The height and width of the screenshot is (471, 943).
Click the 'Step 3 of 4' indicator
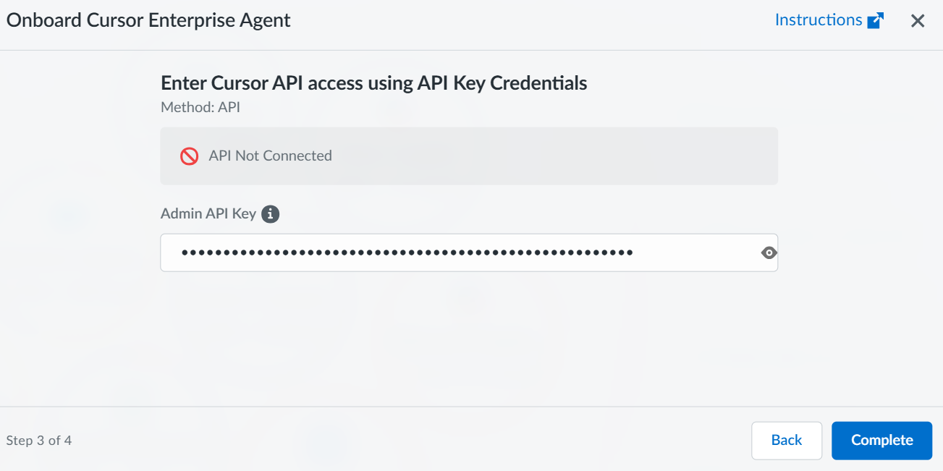(x=39, y=441)
